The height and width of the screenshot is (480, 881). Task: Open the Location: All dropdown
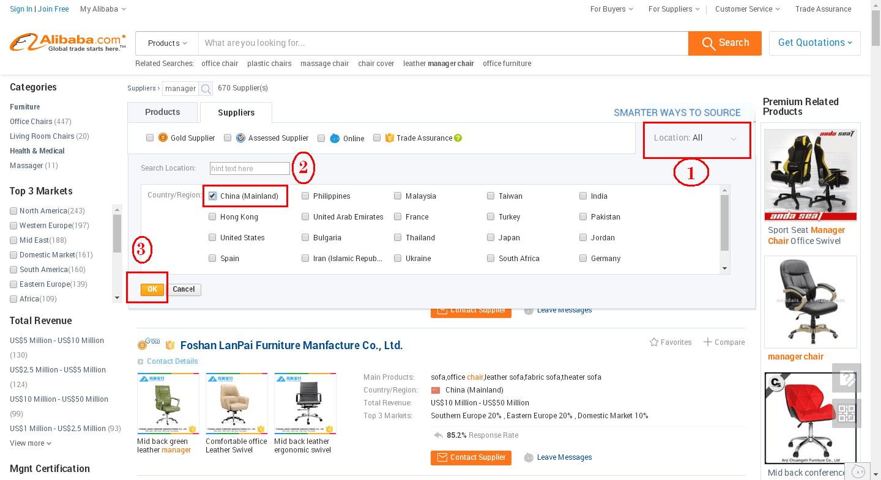coord(696,138)
